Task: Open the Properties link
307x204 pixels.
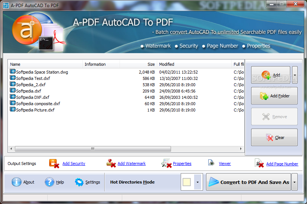Action: [182, 163]
